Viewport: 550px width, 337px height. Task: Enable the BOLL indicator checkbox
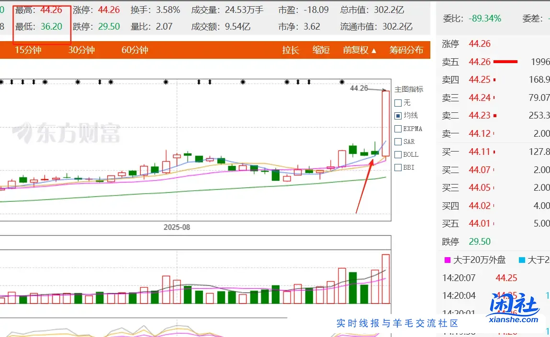pyautogui.click(x=398, y=154)
